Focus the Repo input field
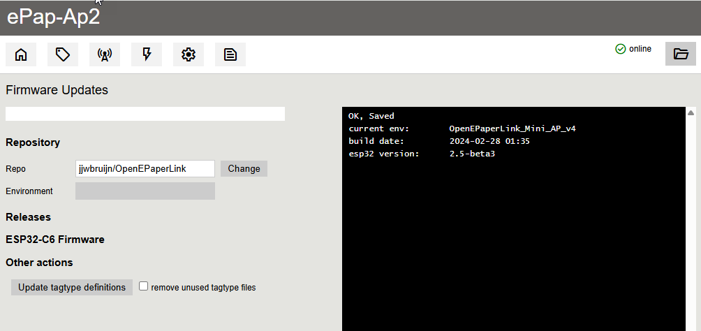701x331 pixels. click(x=145, y=168)
